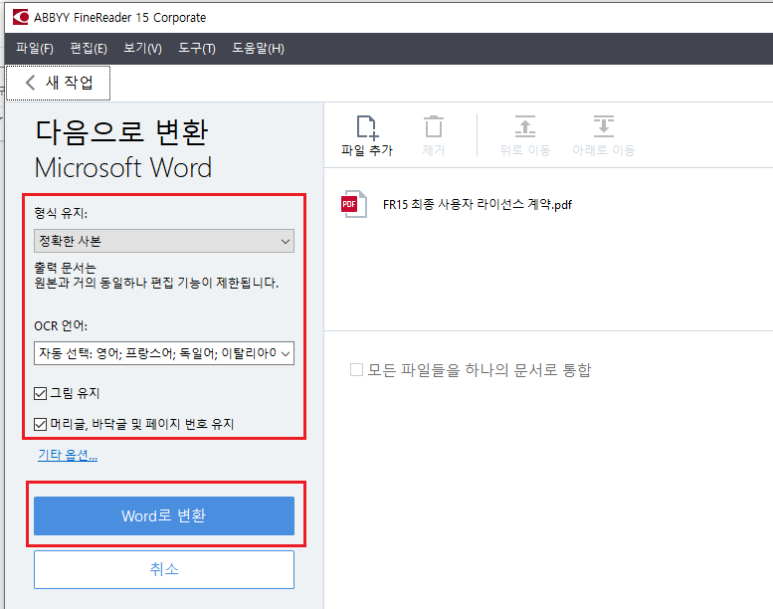Open the 파일(F) menu
Image resolution: width=773 pixels, height=609 pixels.
[x=35, y=49]
